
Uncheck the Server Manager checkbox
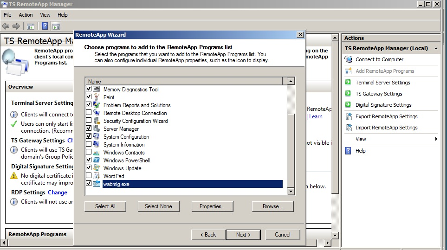tap(89, 128)
